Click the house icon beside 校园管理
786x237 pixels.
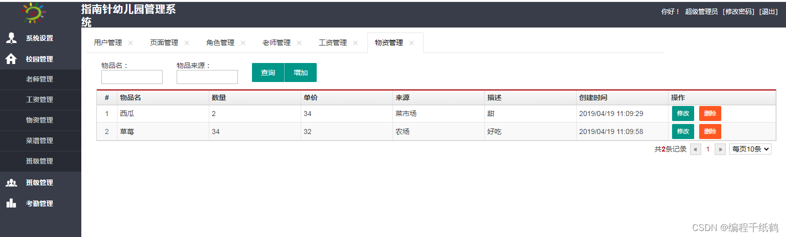point(11,59)
